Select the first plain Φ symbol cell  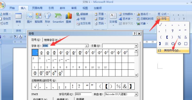41,53
